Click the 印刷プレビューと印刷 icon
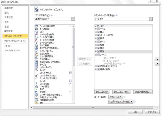 [x=36, y=97]
